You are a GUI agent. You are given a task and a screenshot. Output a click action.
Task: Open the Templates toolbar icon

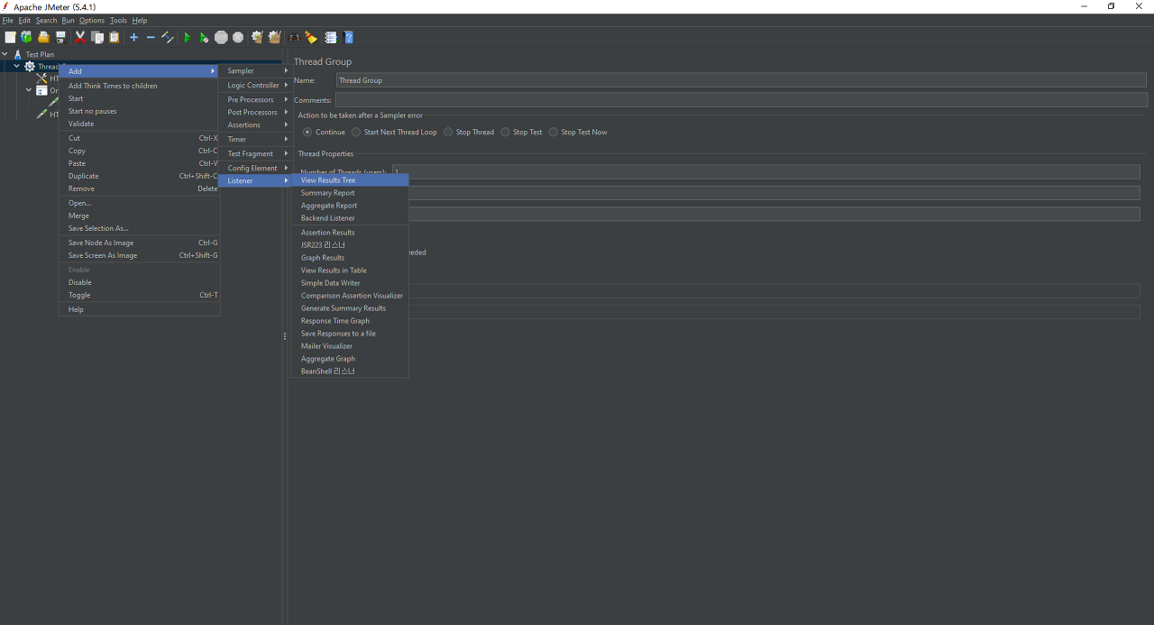tap(26, 37)
